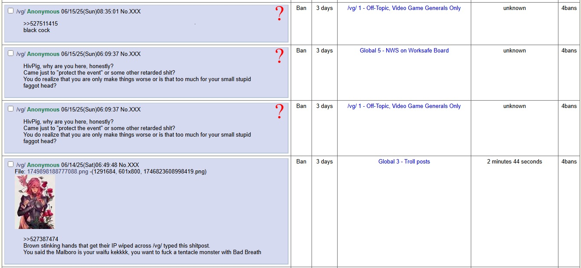Screen dimensions: 581x268
Task: Click the No.XXX post number on the 08:35:01 post
Action: (x=130, y=12)
